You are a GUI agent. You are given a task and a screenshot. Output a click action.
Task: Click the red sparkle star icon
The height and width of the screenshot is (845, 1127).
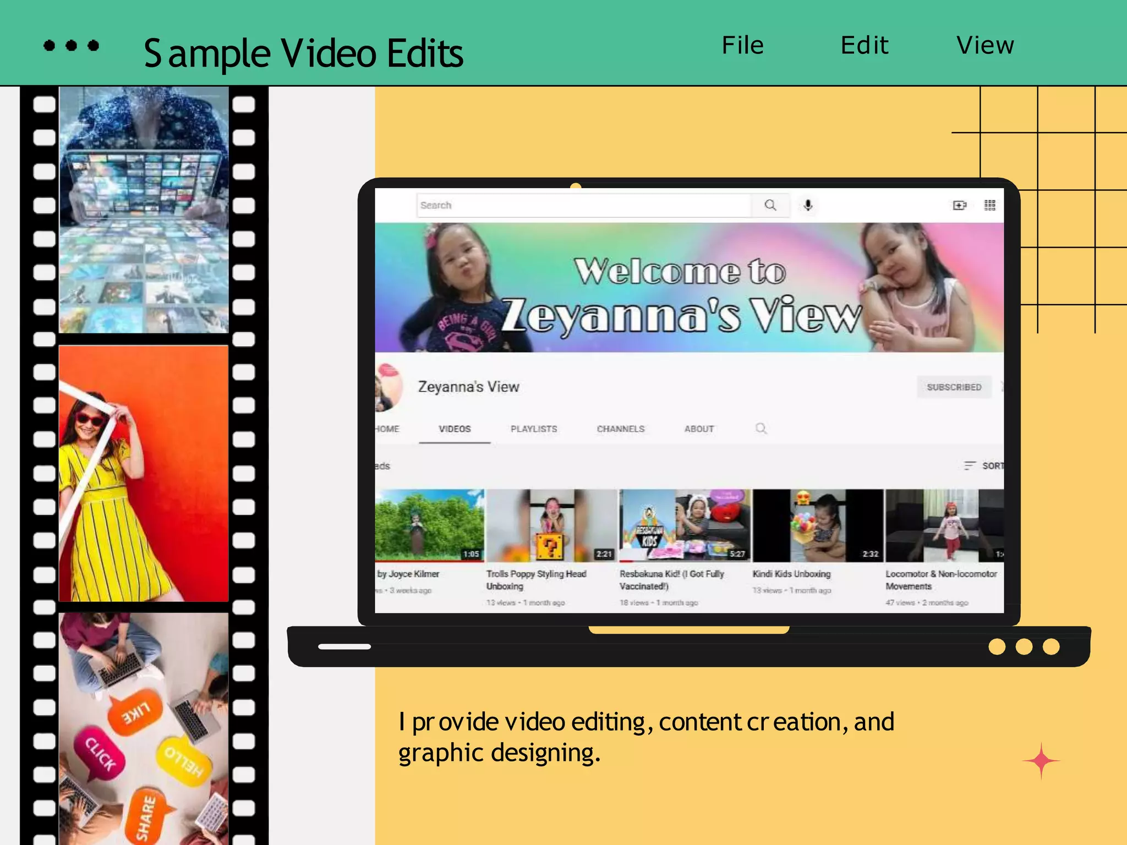(1041, 761)
